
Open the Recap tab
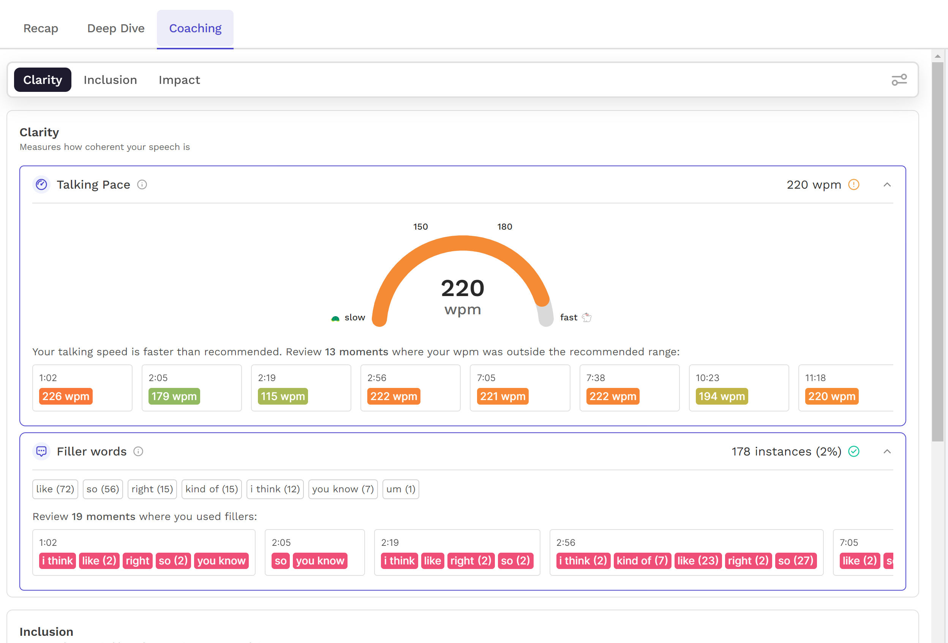coord(41,28)
